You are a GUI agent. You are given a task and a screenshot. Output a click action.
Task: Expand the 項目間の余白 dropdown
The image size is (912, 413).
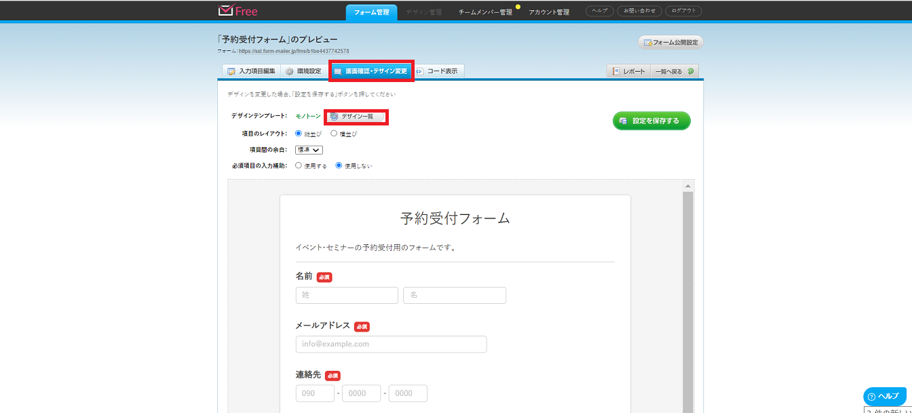pyautogui.click(x=309, y=150)
